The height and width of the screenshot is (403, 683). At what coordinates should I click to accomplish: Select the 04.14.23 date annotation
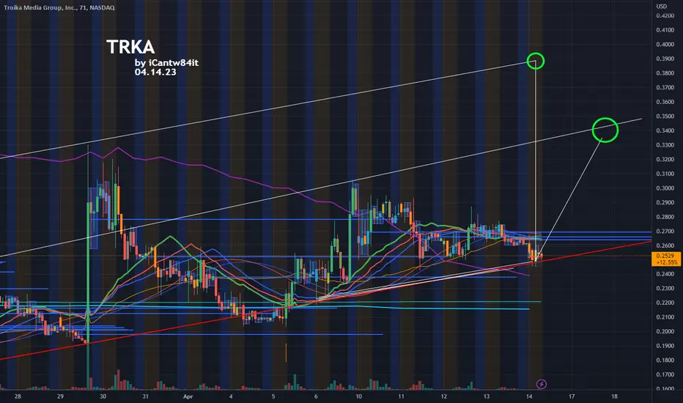155,73
